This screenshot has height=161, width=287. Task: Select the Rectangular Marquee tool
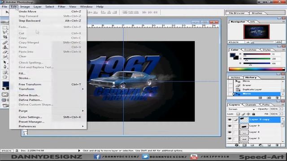[x=5, y=28]
